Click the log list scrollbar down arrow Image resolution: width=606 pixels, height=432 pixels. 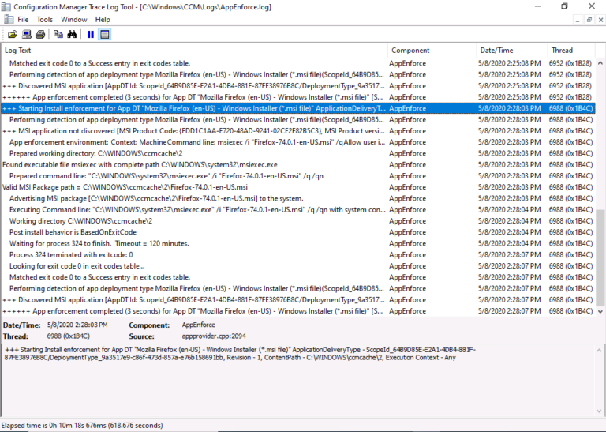tap(600, 311)
